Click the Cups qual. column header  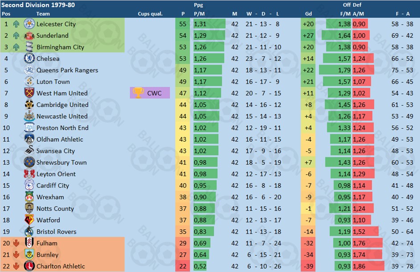point(150,14)
